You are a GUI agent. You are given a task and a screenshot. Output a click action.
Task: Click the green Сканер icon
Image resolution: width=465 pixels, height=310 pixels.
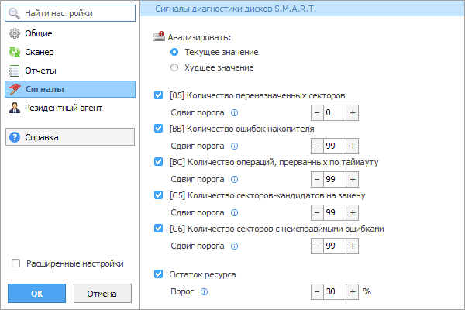pos(15,52)
